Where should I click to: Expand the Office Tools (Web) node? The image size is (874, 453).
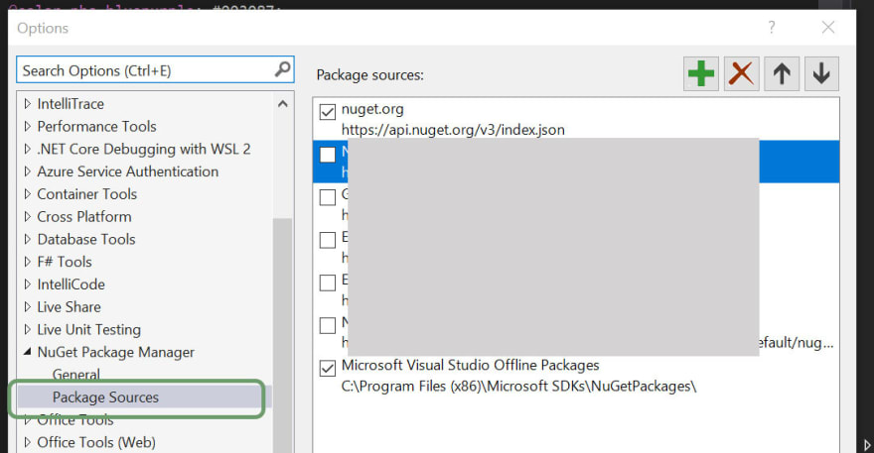click(28, 442)
